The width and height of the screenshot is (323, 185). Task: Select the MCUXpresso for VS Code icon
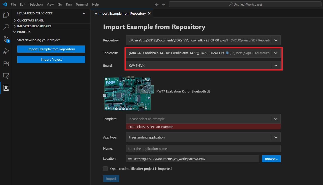pos(6,88)
